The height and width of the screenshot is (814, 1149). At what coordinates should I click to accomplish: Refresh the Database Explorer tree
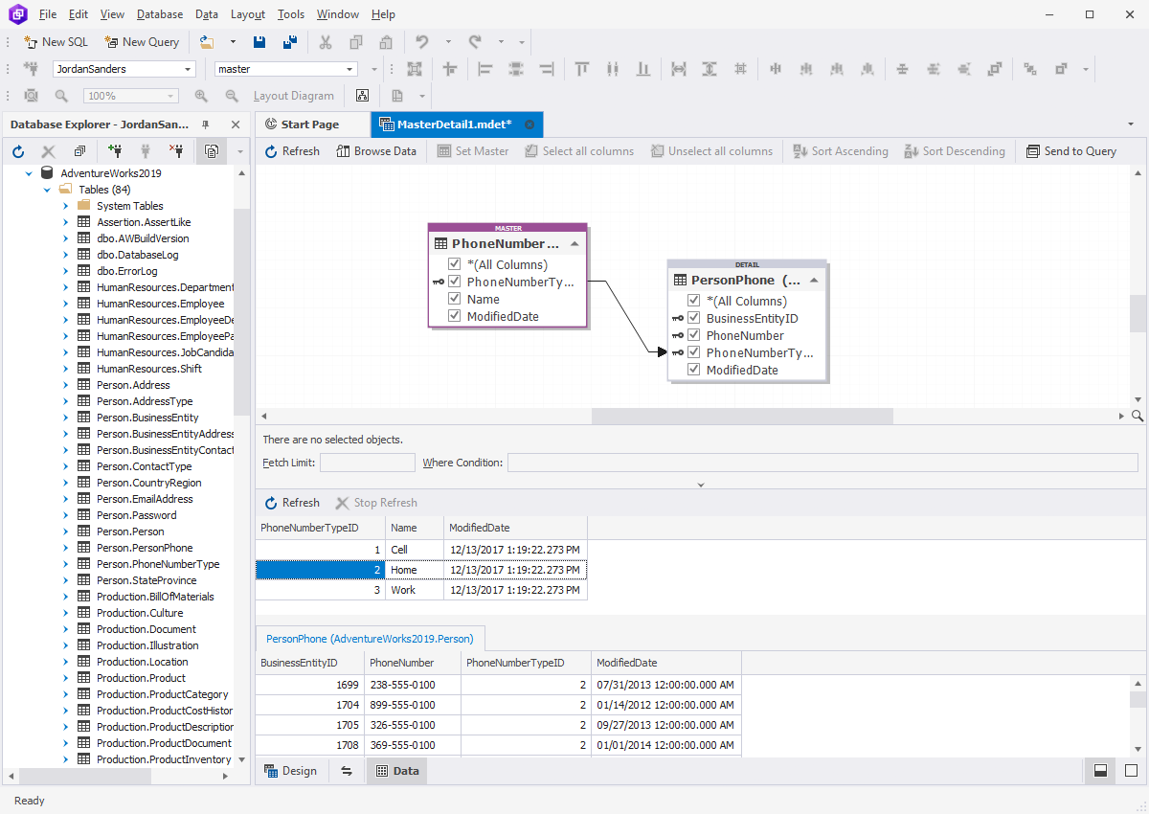coord(17,150)
